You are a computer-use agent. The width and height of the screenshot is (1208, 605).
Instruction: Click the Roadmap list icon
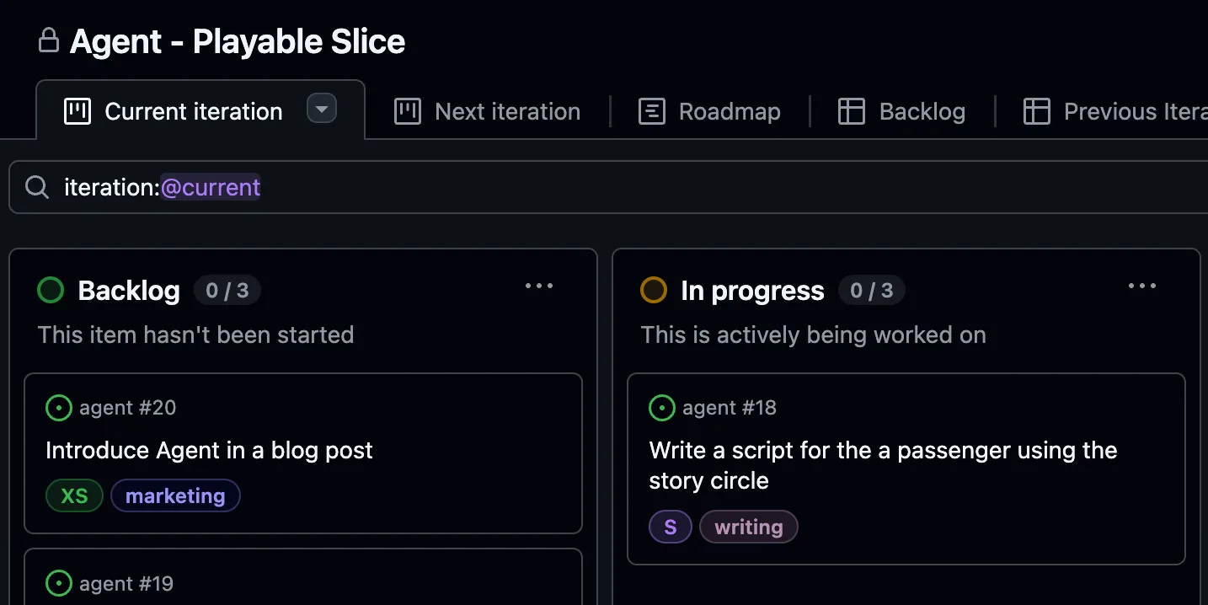(x=650, y=110)
